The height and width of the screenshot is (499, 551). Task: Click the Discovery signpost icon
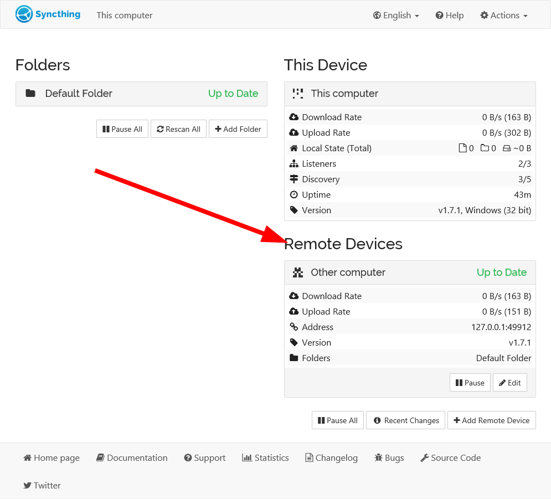pyautogui.click(x=293, y=179)
